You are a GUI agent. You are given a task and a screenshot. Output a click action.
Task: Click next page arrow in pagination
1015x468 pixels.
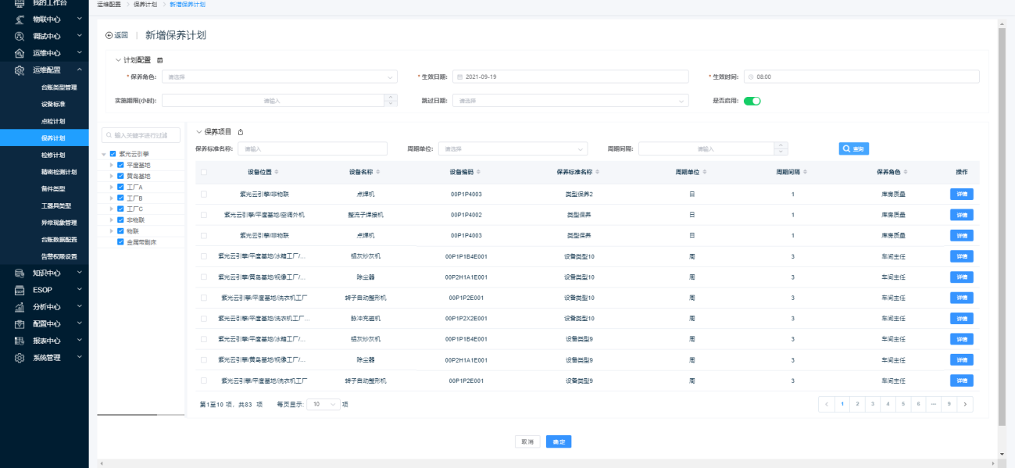click(966, 404)
